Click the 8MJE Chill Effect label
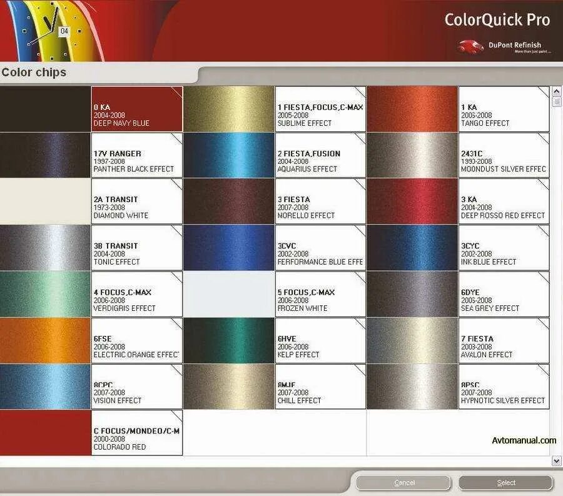The height and width of the screenshot is (496, 563). point(321,387)
